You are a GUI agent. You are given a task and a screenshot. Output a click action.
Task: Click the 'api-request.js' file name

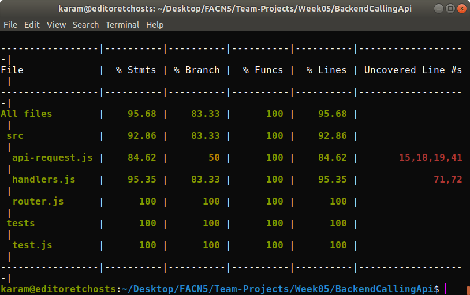click(53, 158)
